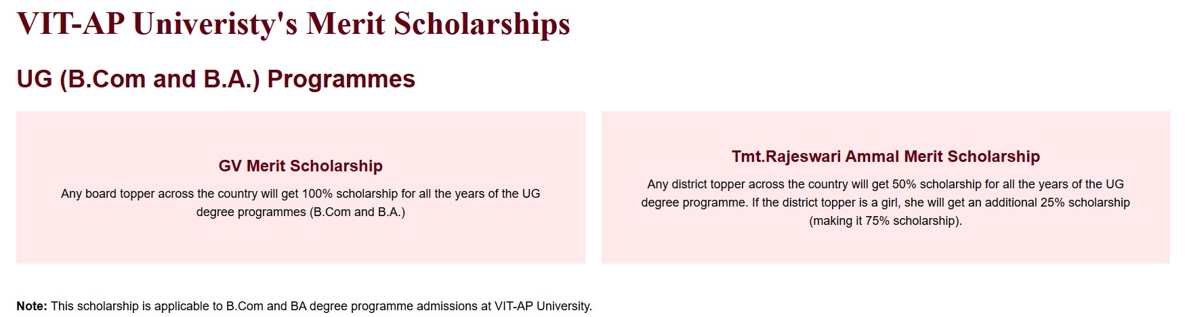Click empty pink area above Tmt.Rajeswari title
1185x317 pixels.
pyautogui.click(x=885, y=127)
